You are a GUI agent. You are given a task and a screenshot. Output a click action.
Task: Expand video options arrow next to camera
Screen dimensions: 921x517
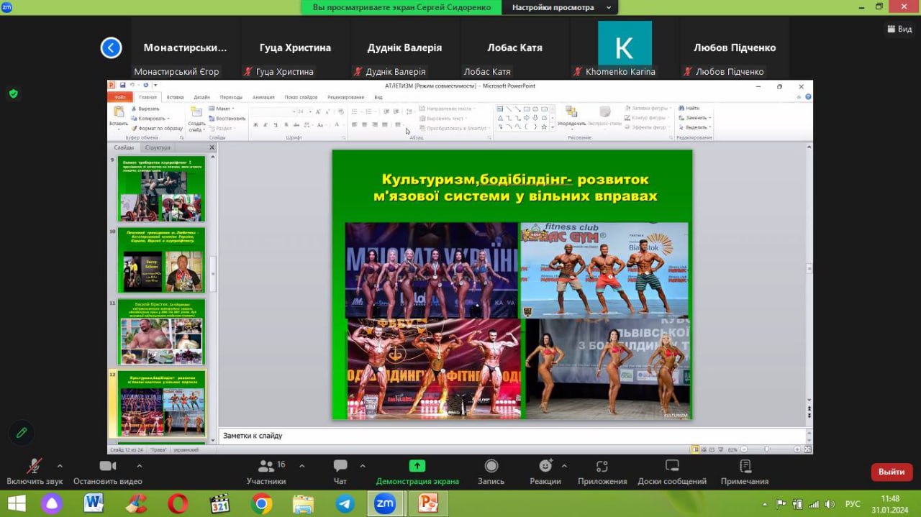(139, 465)
